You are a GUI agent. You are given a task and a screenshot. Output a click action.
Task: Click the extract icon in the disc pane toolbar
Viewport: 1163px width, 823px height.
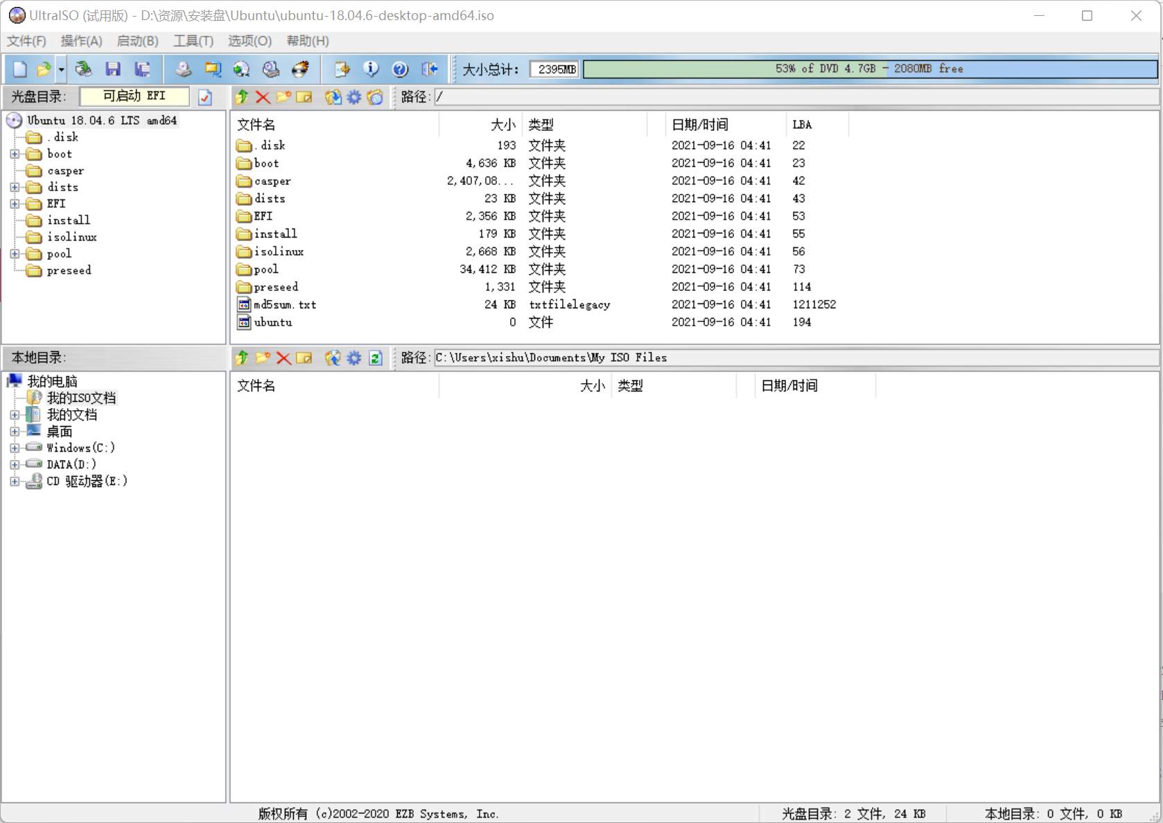click(x=333, y=97)
